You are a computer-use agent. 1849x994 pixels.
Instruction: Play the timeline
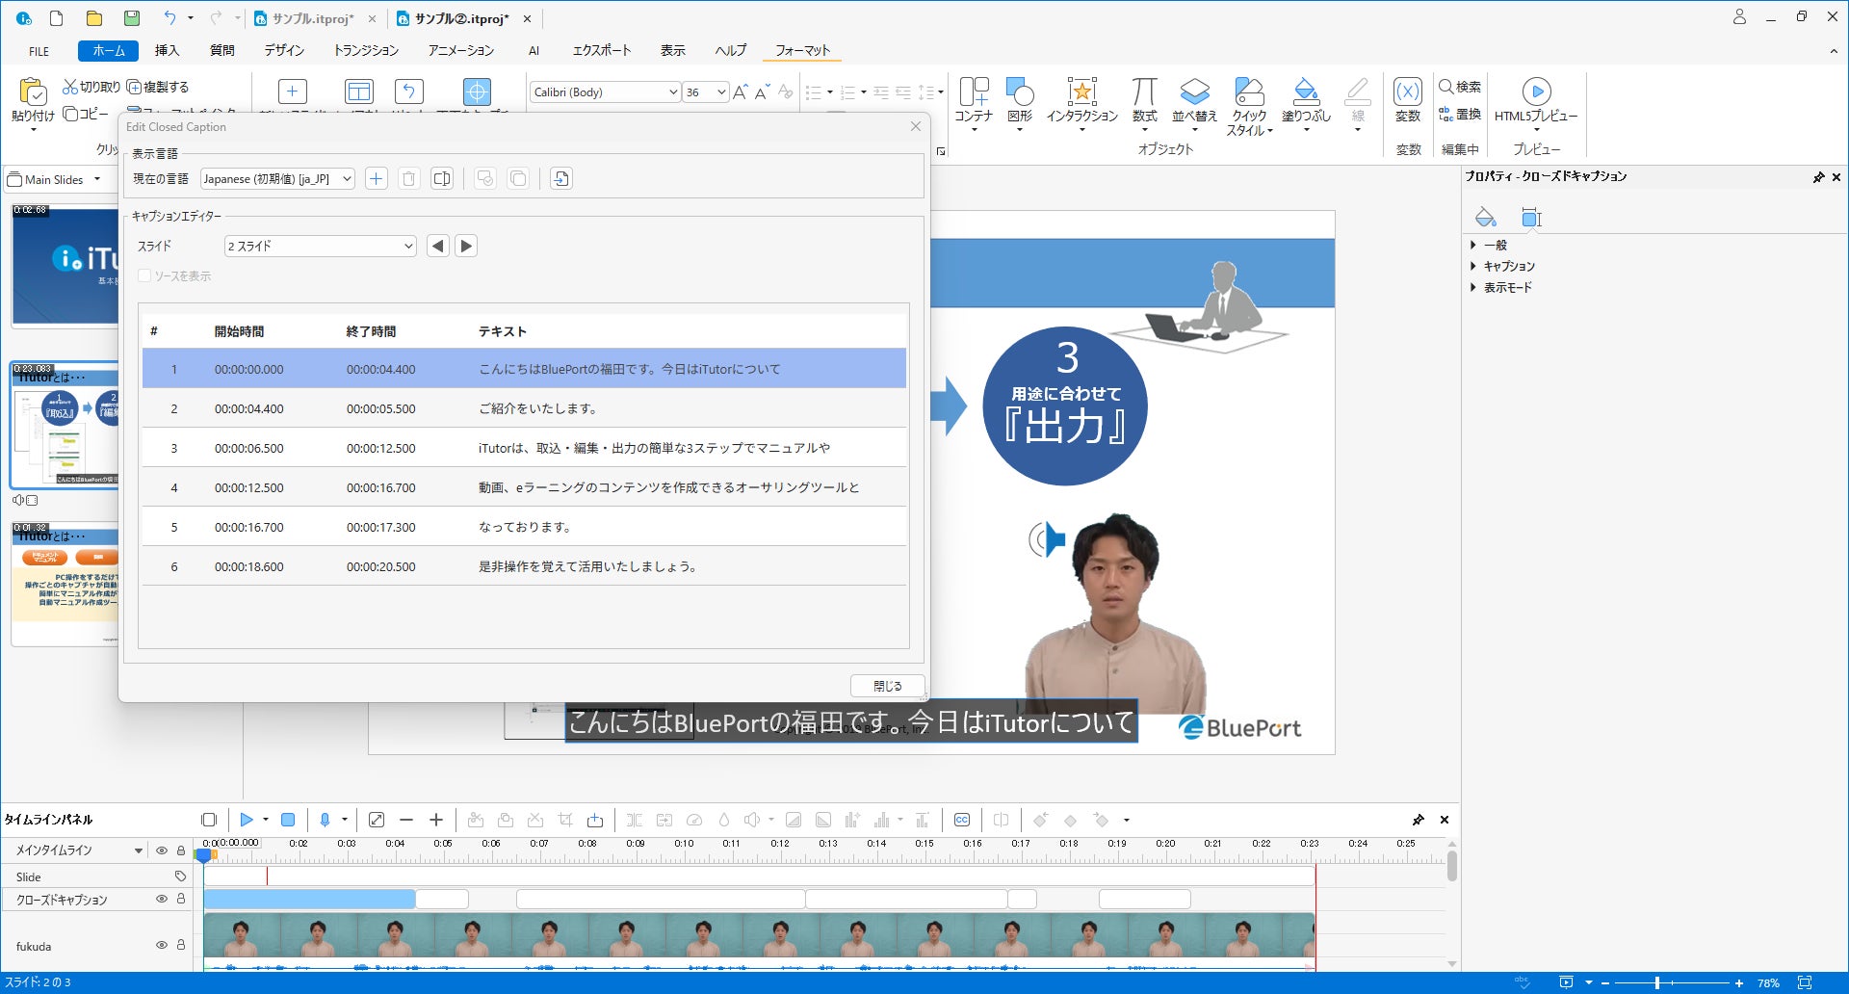(x=247, y=820)
